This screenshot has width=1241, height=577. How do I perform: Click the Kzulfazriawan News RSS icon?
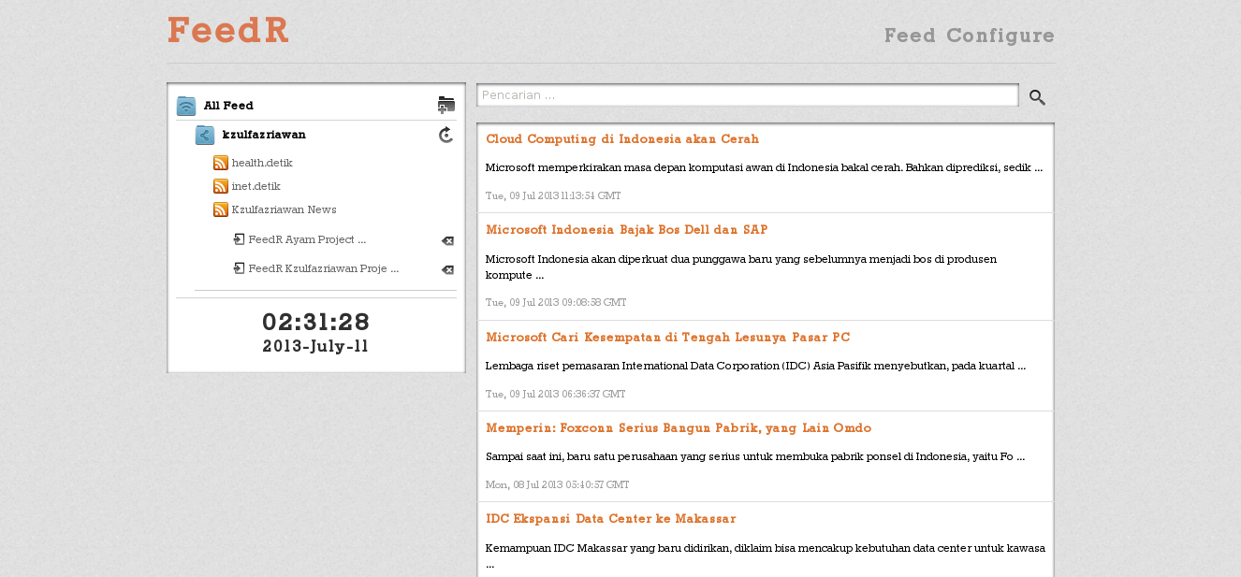point(220,209)
